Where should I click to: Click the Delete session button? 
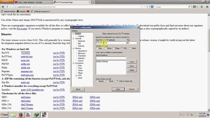coord(132,70)
